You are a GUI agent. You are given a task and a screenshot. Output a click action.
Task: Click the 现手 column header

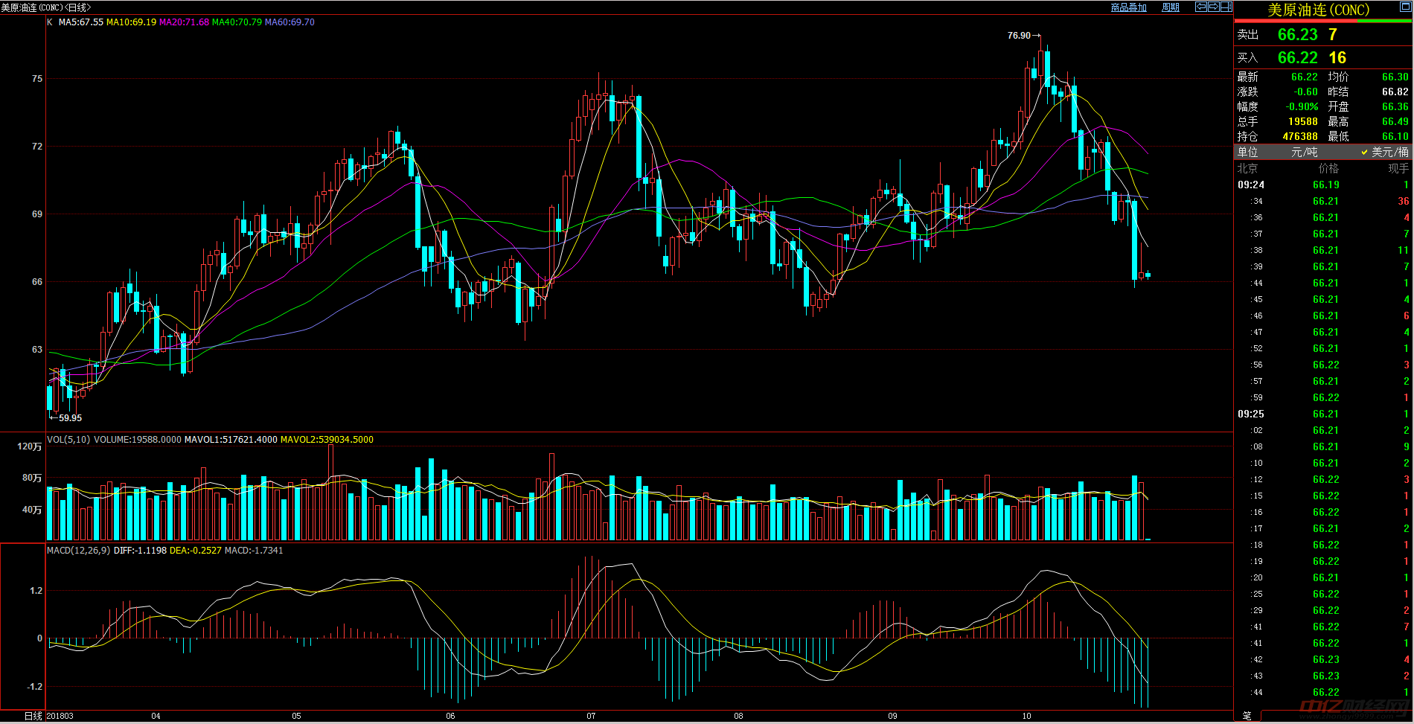tap(1398, 169)
